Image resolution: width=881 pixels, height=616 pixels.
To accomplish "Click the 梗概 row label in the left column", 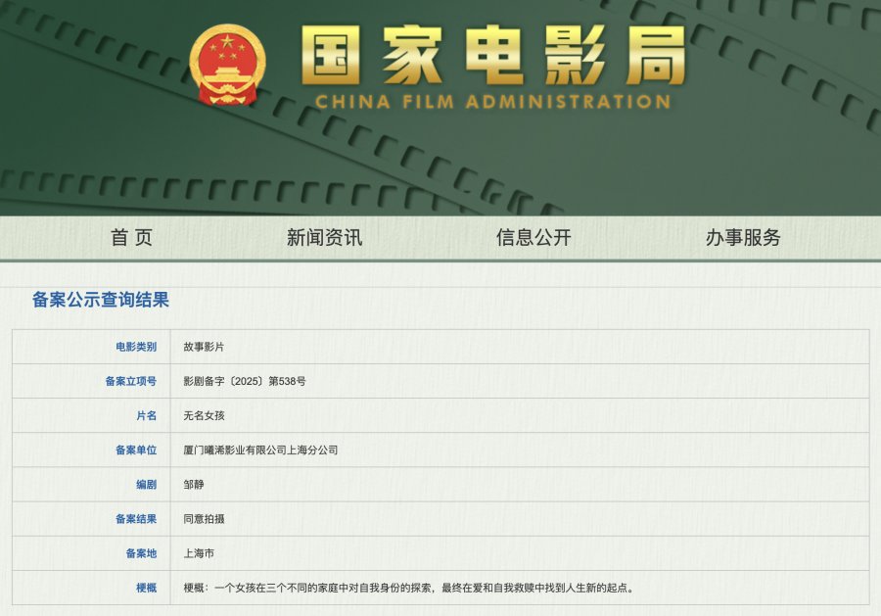I will pyautogui.click(x=147, y=588).
